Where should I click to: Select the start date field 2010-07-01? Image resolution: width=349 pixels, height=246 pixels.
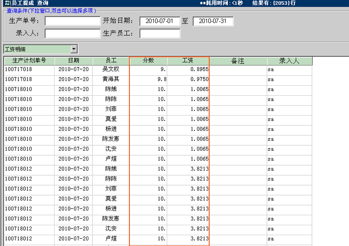[x=160, y=21]
